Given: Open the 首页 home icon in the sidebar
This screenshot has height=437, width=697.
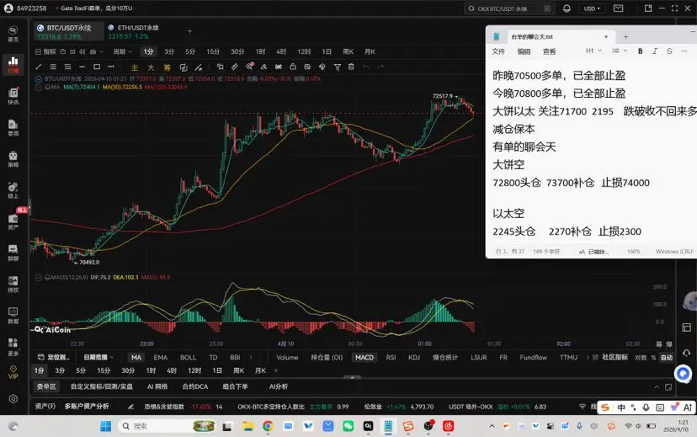Looking at the screenshot, I should [x=13, y=34].
